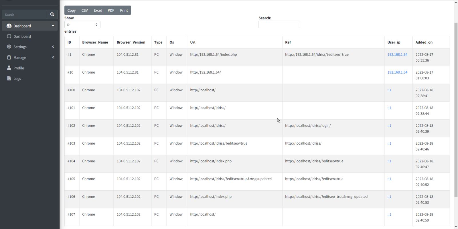Click the Settings gear icon
Image resolution: width=458 pixels, height=229 pixels.
pos(9,47)
